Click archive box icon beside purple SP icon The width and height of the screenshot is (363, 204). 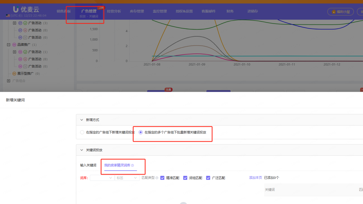25,37
